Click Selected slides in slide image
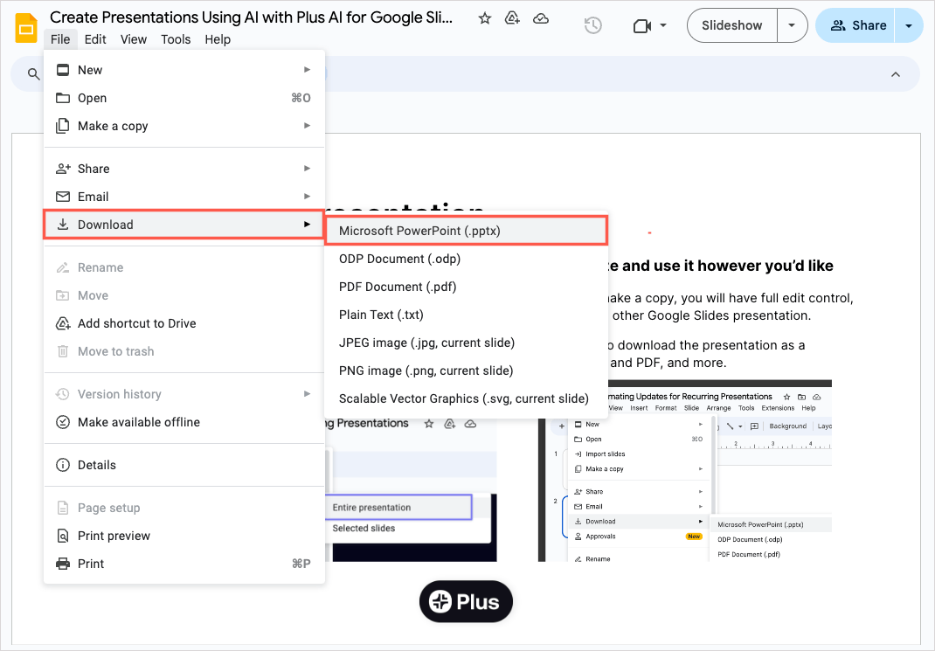 (364, 528)
